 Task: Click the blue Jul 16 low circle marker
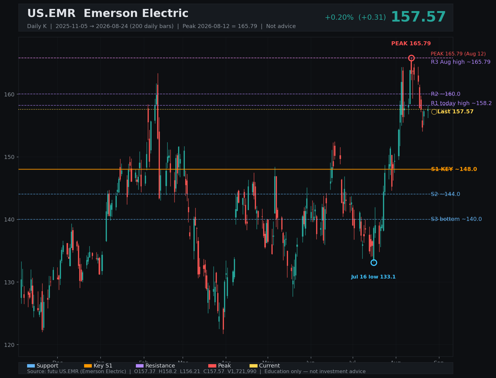374,262
